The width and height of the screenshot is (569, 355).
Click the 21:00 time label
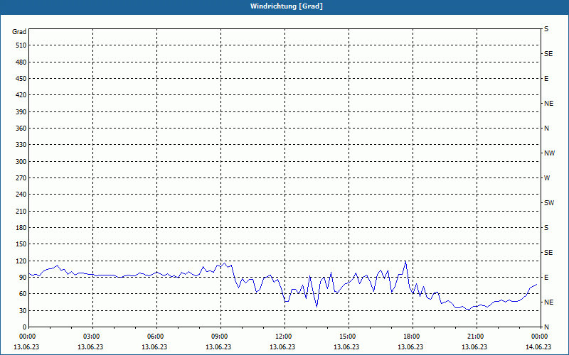[x=477, y=337]
